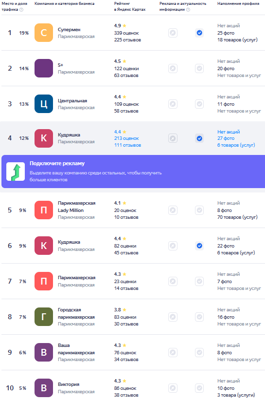The width and height of the screenshot is (265, 402).
Task: Click the help icon beside информации header
Action: pyautogui.click(x=188, y=9)
